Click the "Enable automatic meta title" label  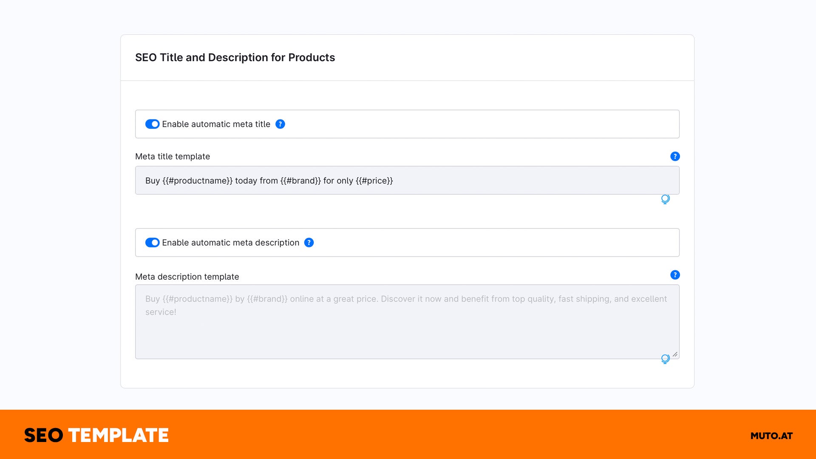(x=216, y=124)
